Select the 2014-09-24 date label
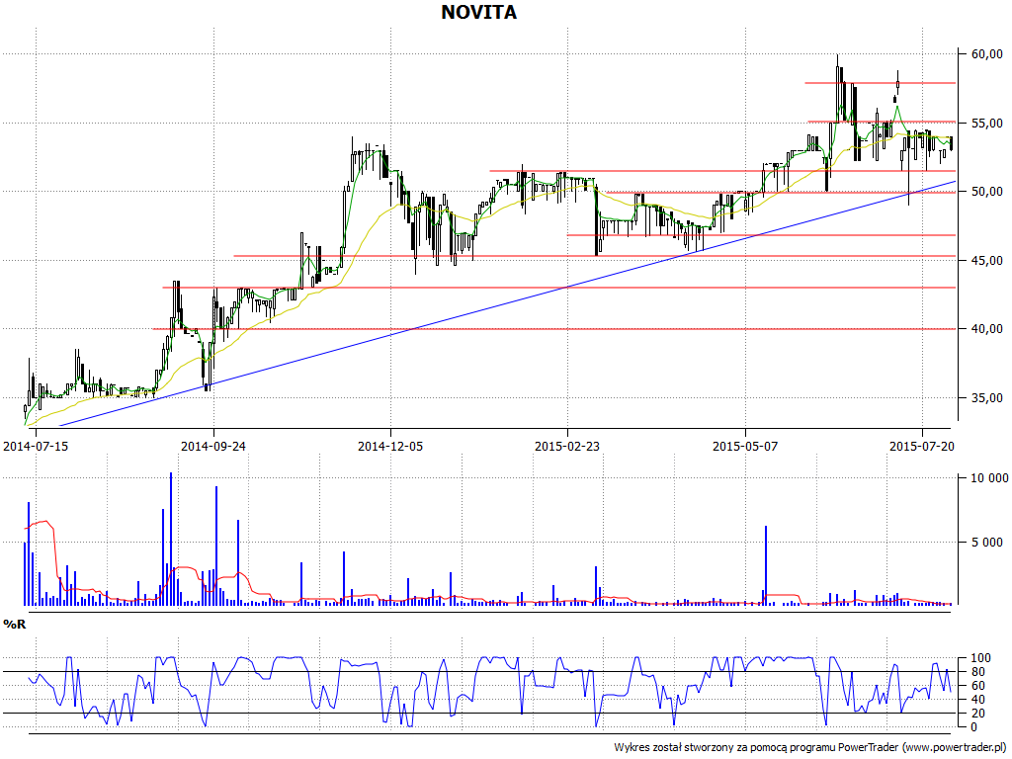 coord(213,446)
